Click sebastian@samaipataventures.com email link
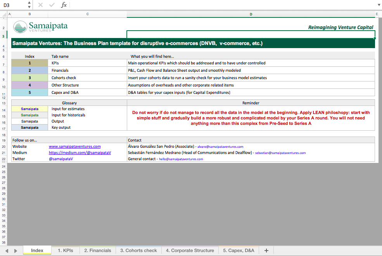This screenshot has height=256, width=382. (x=280, y=153)
